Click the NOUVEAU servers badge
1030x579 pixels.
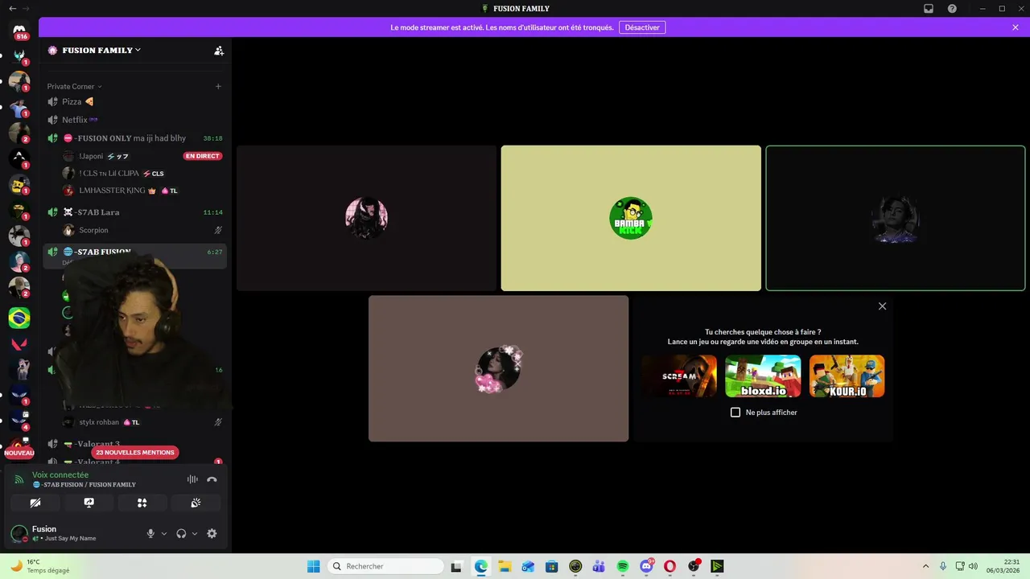(x=19, y=453)
